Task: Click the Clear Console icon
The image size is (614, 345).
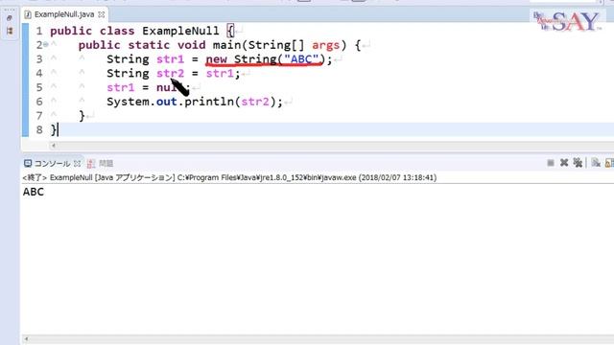Action: 596,163
